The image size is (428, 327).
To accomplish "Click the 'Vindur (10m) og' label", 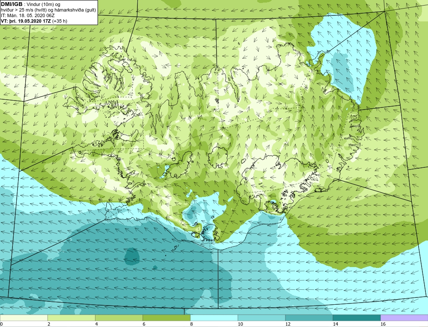I will [x=44, y=4].
